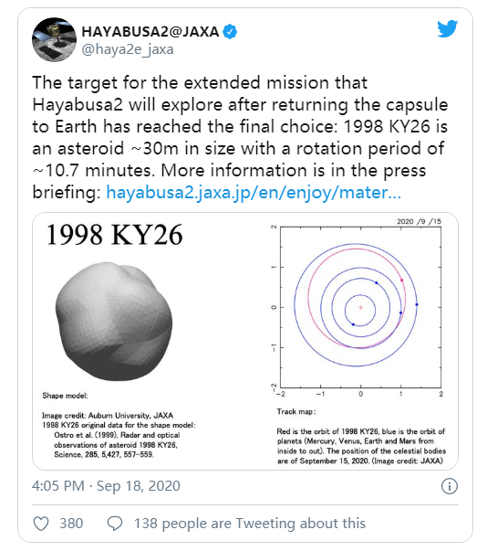This screenshot has width=487, height=551.
Task: Open '138 people are Tweeting about this'
Action: 250,524
